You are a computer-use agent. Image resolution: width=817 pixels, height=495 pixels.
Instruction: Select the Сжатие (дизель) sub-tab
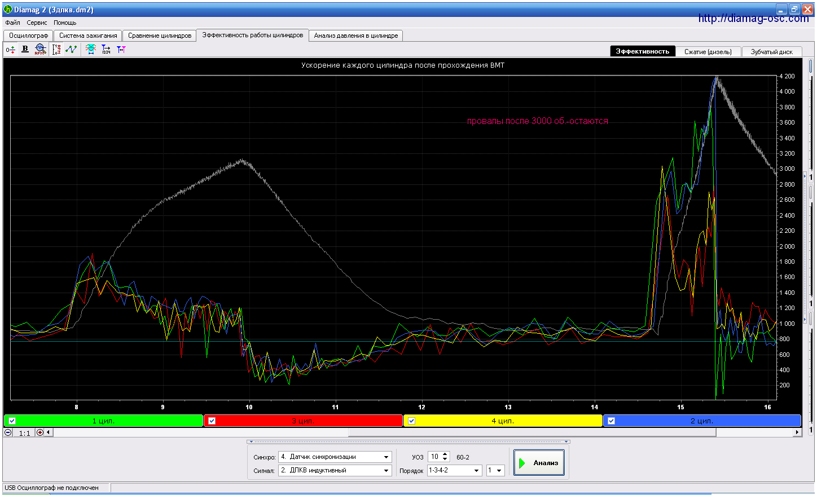pos(708,51)
